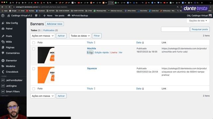Click the Crocoblock sidebar icon
This screenshot has height=119, width=213.
(x=3, y=72)
